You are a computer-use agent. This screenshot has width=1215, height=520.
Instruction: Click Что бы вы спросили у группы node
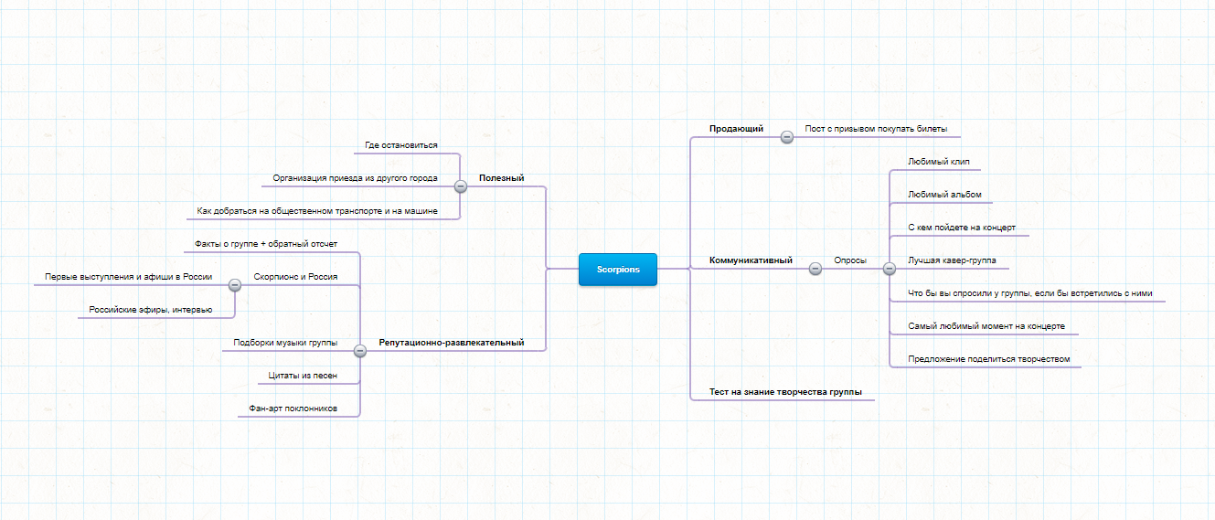click(1030, 293)
